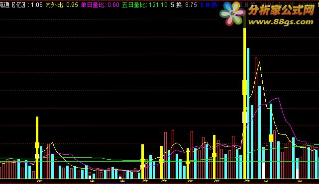Click the leftmost starburst marker on the bottom axis
Screen dimensions: 319x184
tap(92, 181)
